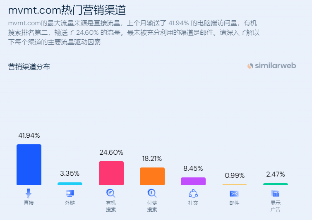312x220 pixels.
Task: Click the 营销渠道分布 section heading
Action: click(29, 67)
